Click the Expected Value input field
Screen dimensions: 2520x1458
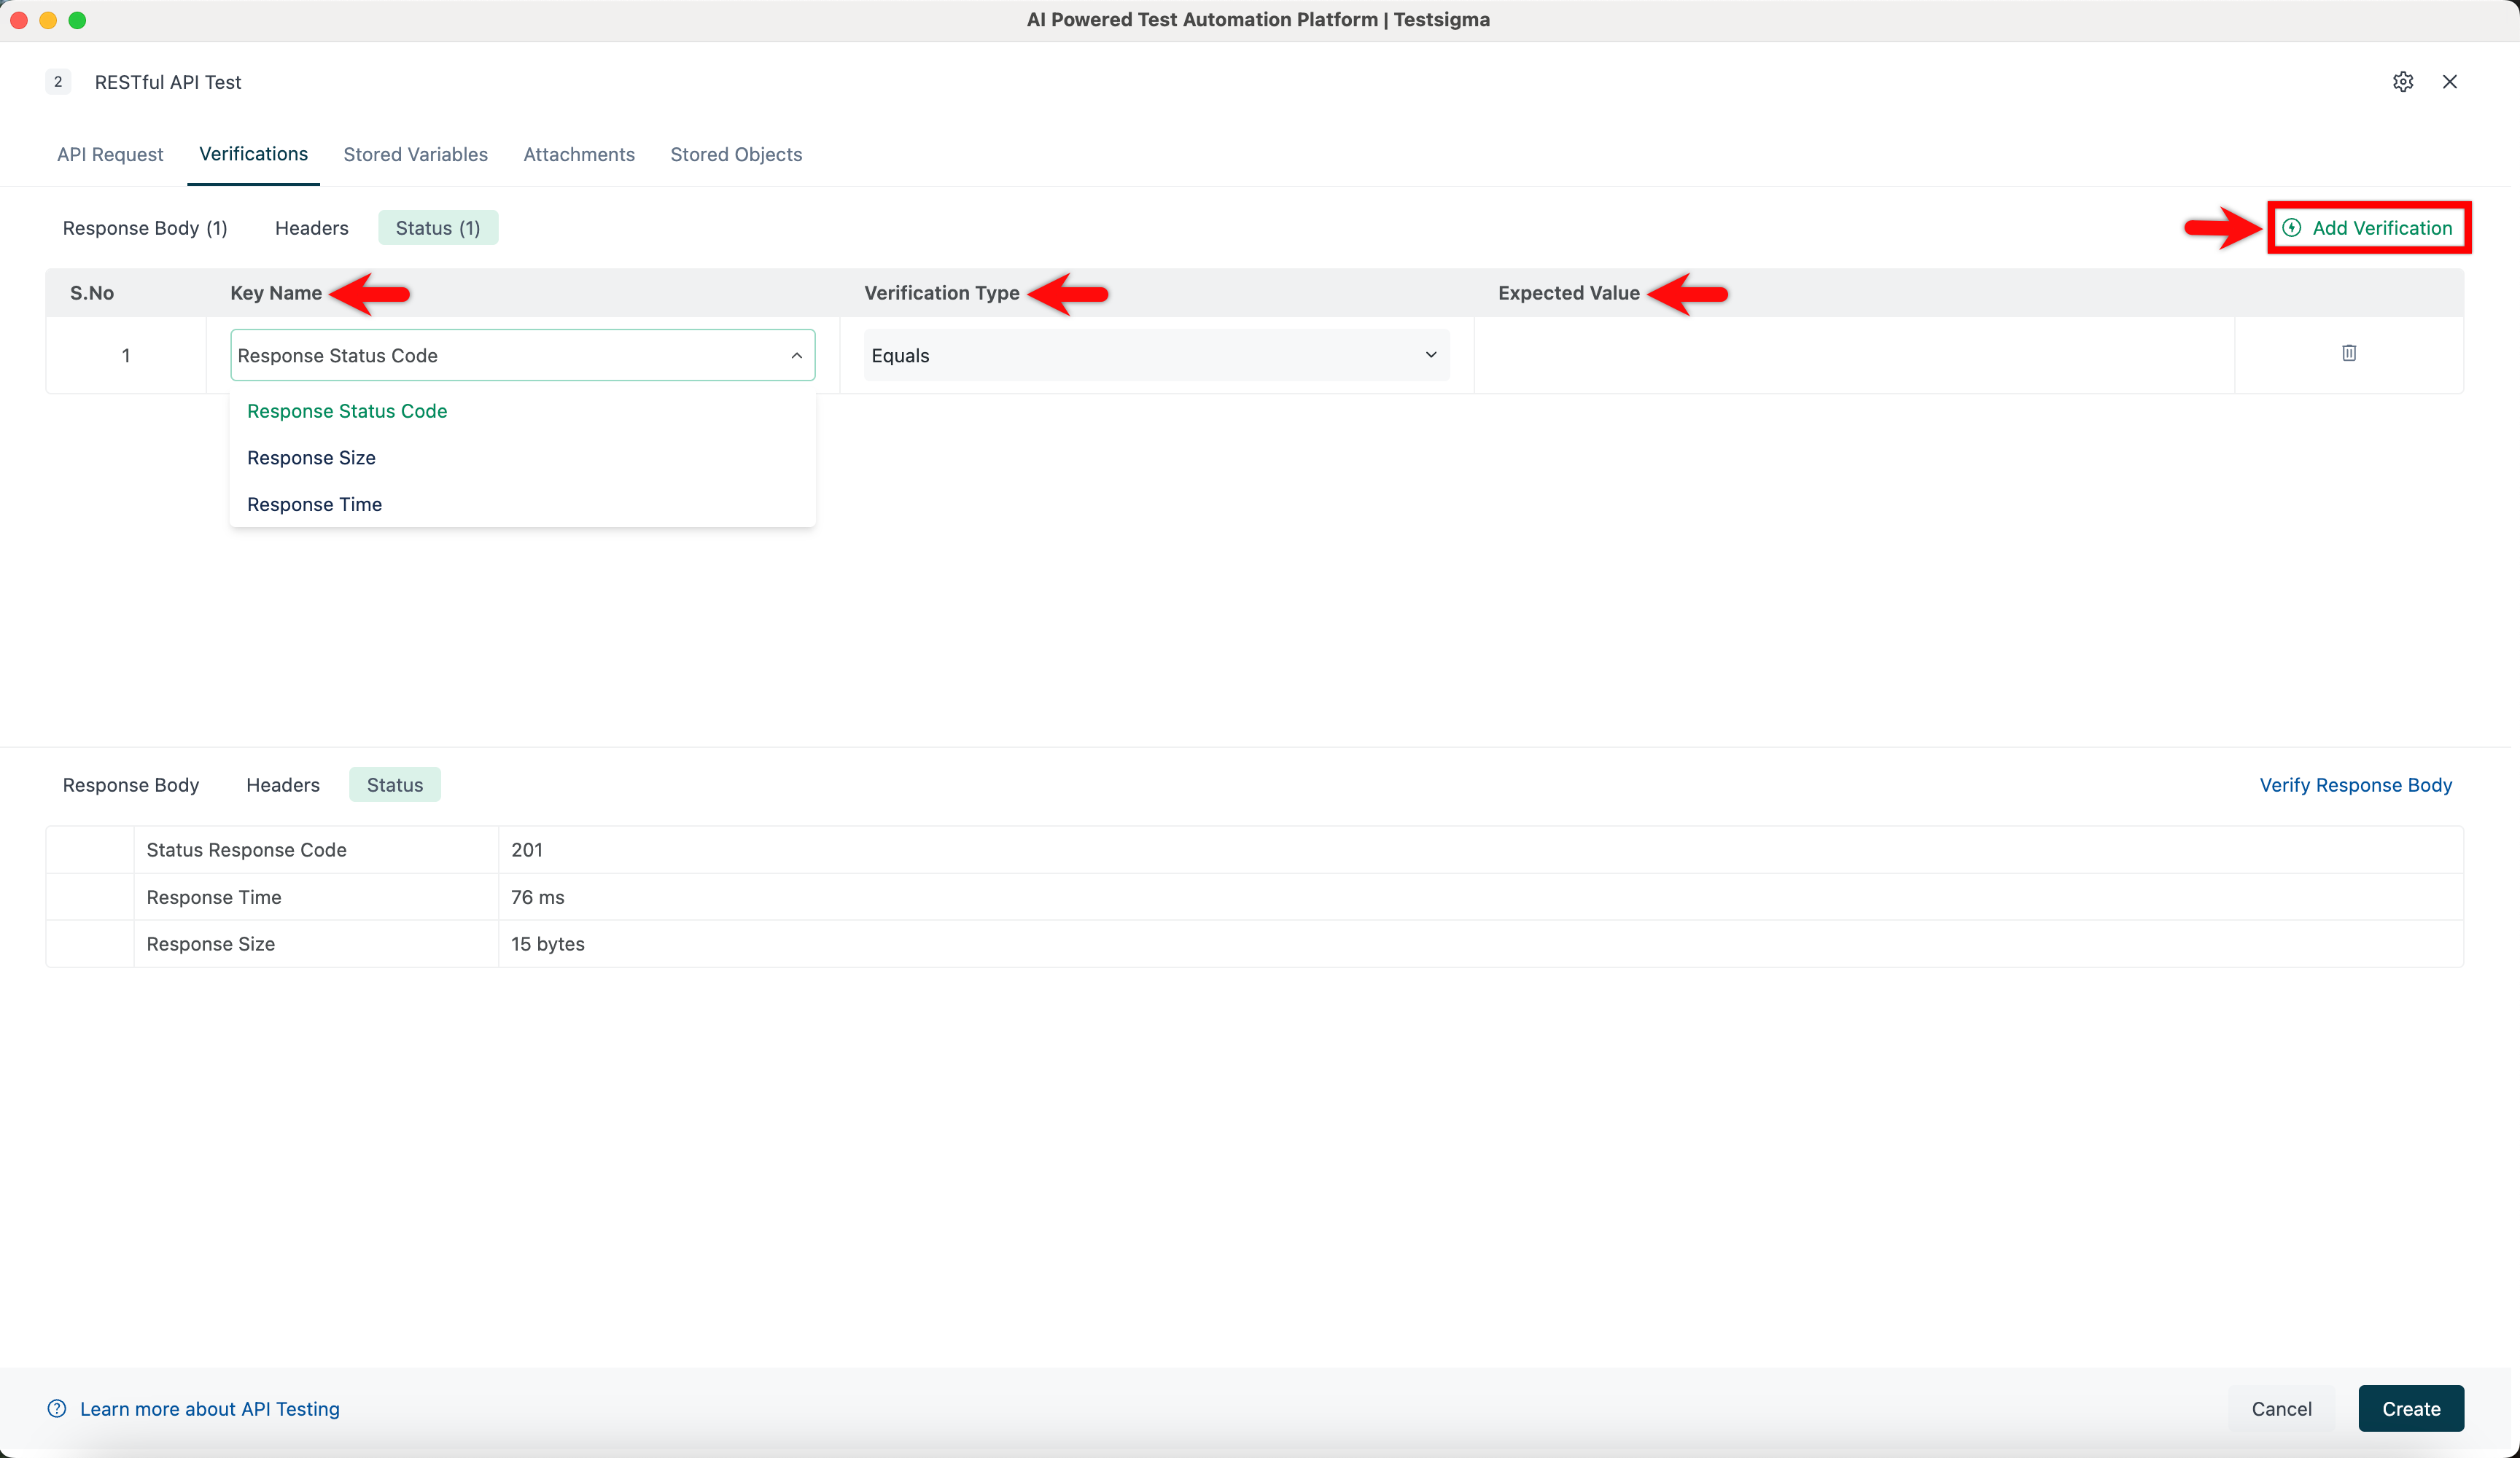coord(1855,355)
